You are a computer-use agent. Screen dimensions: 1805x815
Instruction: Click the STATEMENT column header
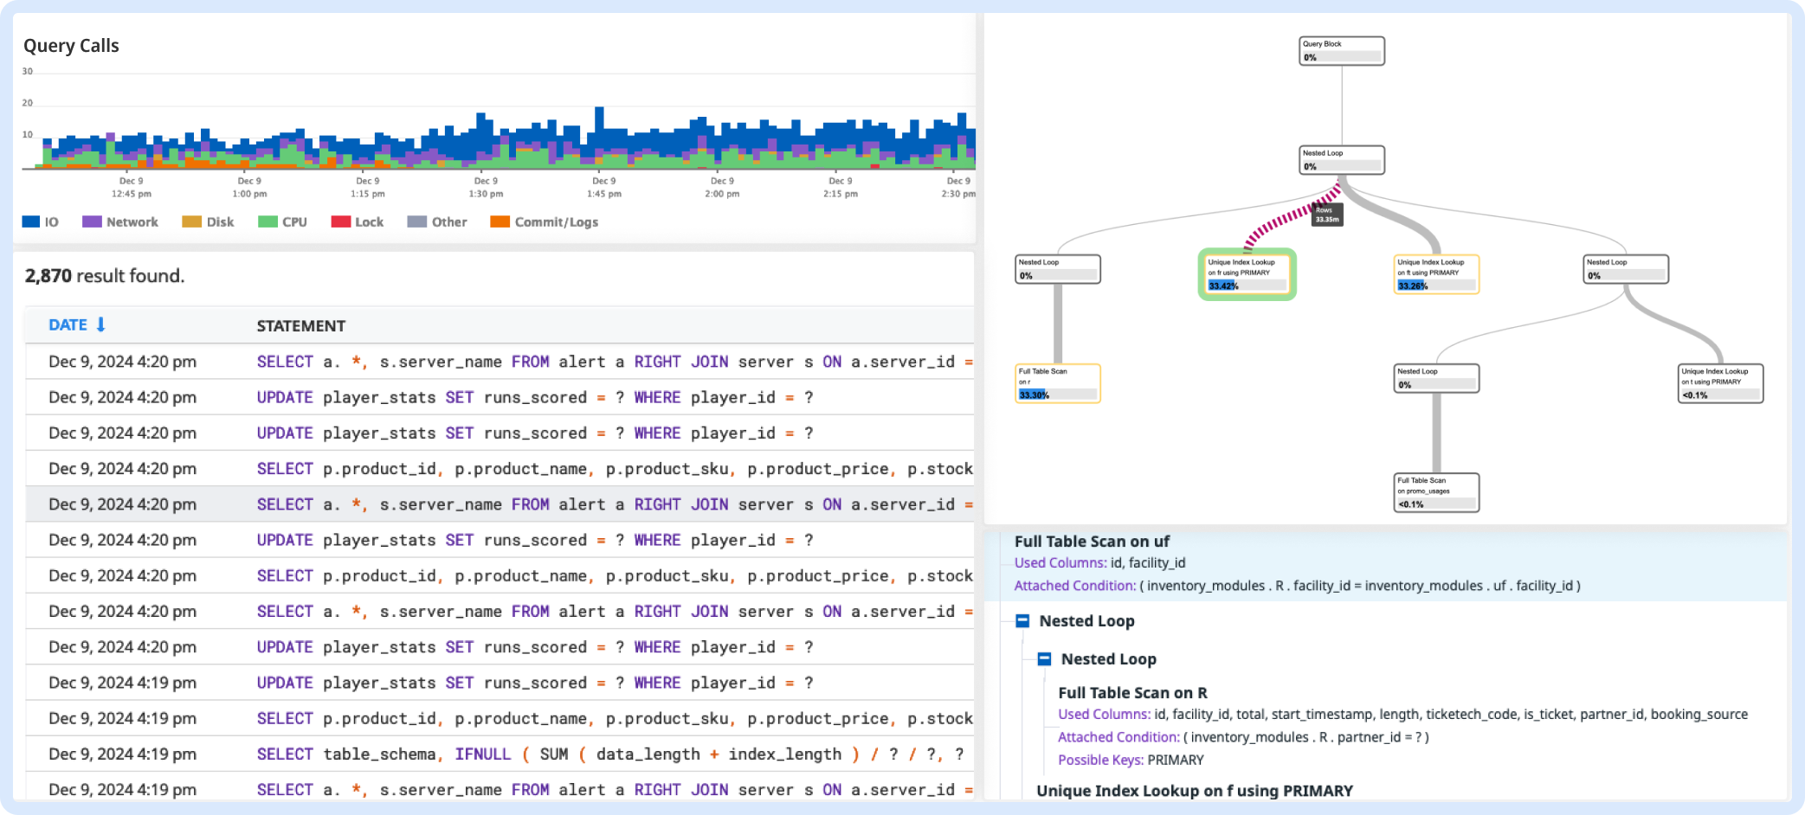tap(301, 326)
